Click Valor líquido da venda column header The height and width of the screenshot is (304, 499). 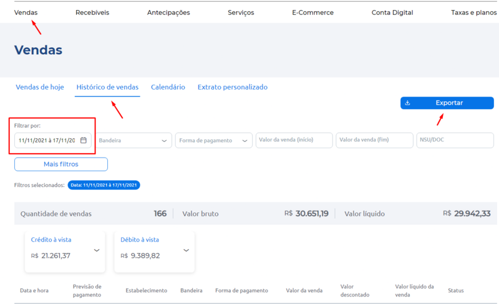[x=414, y=291]
